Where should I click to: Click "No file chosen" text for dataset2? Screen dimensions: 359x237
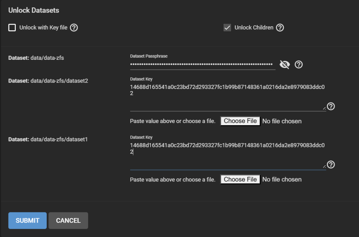(x=282, y=121)
